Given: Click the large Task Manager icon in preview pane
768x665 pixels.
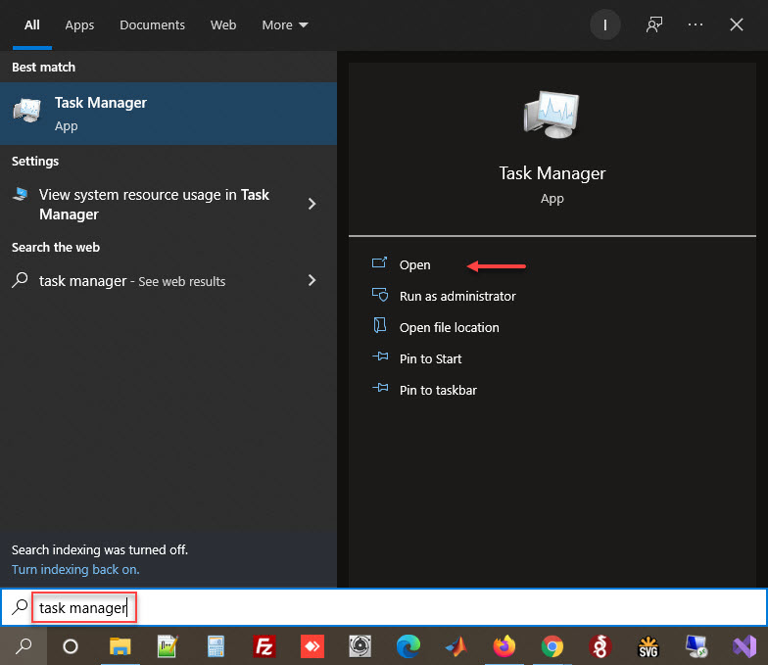Looking at the screenshot, I should [552, 115].
